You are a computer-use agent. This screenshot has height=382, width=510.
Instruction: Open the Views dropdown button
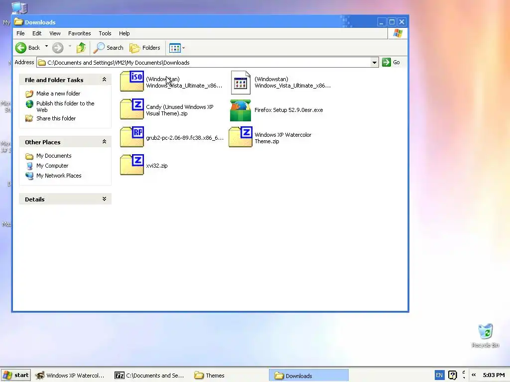[x=177, y=48]
